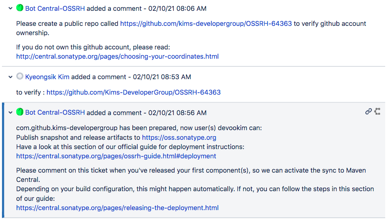Click the gray dotted icon beside the permalink
Image resolution: width=389 pixels, height=219 pixels.
point(378,112)
